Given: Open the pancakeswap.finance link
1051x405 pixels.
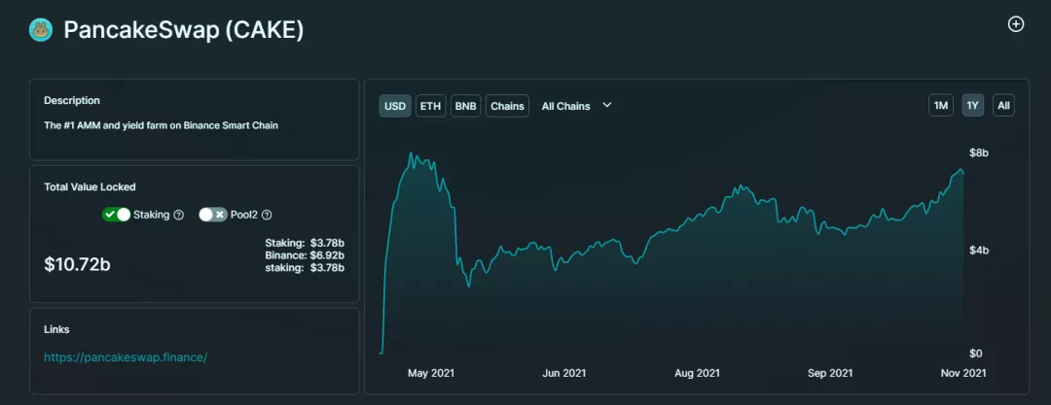Looking at the screenshot, I should click(126, 356).
